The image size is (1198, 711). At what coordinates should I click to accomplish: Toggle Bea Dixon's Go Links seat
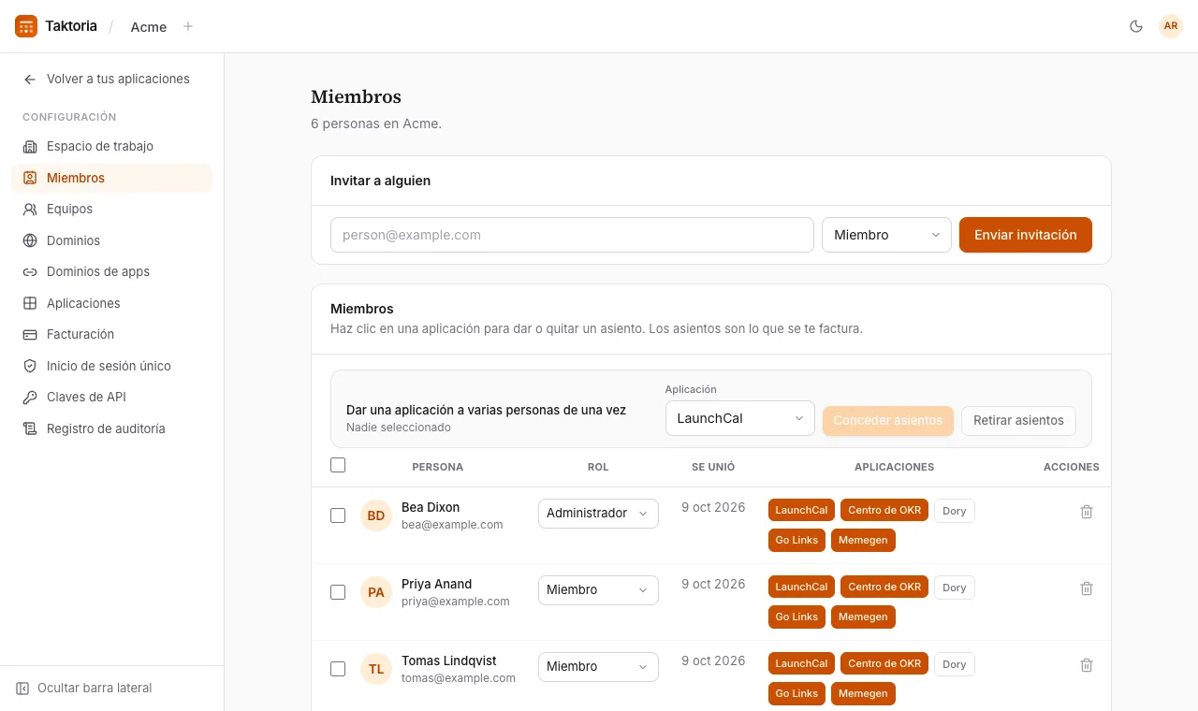(x=796, y=540)
